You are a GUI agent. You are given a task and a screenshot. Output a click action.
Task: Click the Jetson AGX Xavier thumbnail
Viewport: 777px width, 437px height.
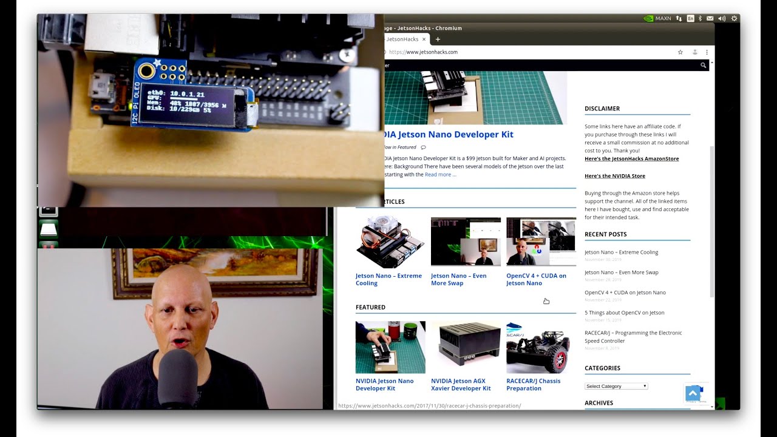(466, 347)
